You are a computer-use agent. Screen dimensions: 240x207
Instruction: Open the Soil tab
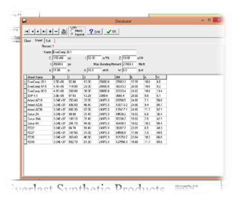tap(49, 41)
